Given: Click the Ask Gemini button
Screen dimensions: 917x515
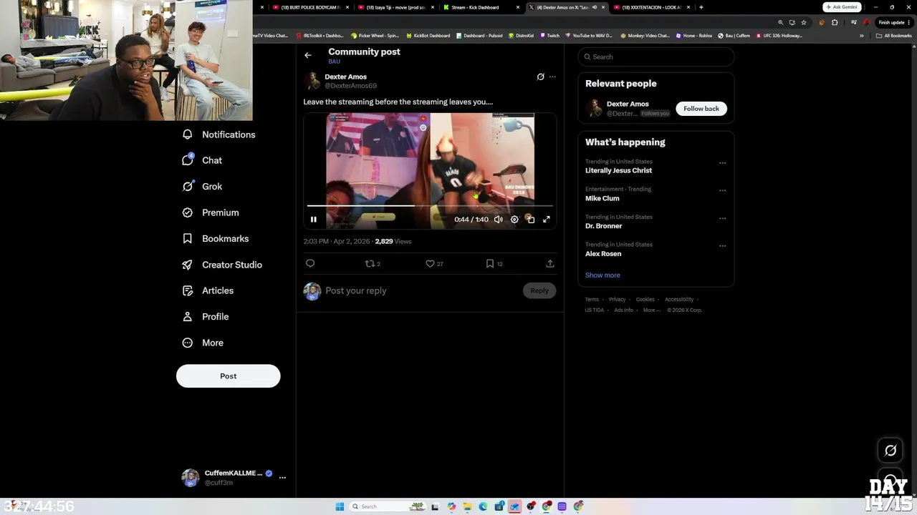Looking at the screenshot, I should point(842,7).
